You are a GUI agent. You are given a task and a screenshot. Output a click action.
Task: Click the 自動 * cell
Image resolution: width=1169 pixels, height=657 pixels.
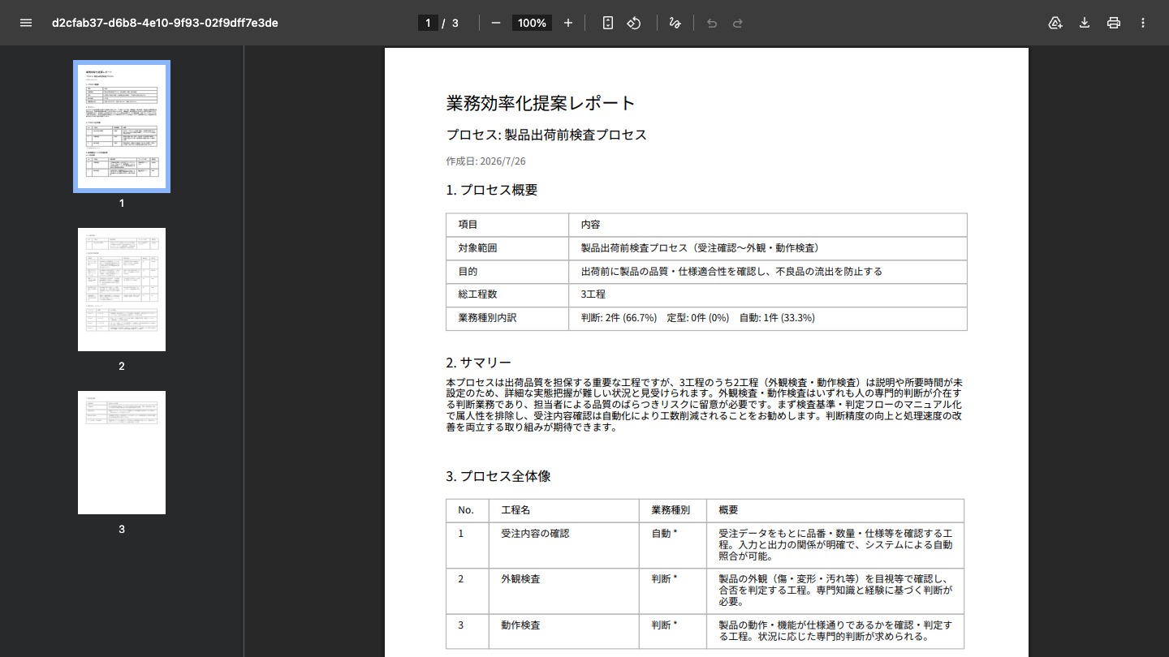pyautogui.click(x=673, y=545)
